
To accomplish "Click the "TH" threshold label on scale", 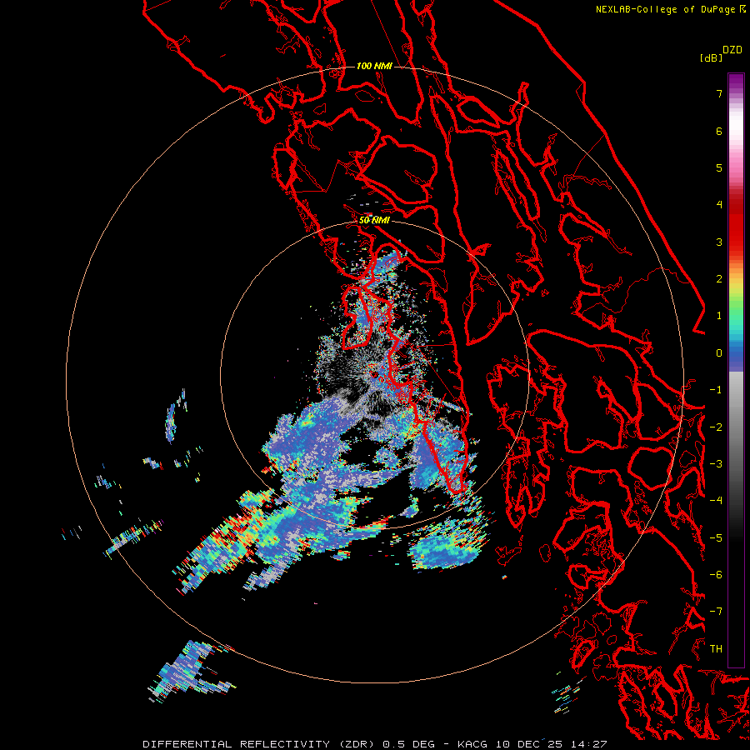I will (716, 649).
